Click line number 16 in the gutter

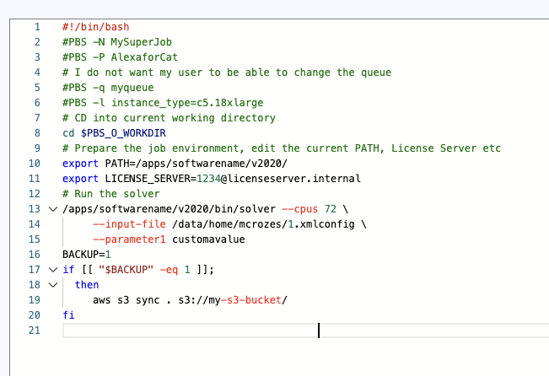(35, 255)
